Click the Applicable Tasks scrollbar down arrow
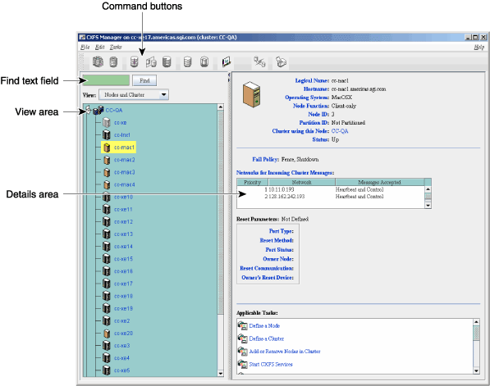The image size is (490, 386). pos(476,370)
